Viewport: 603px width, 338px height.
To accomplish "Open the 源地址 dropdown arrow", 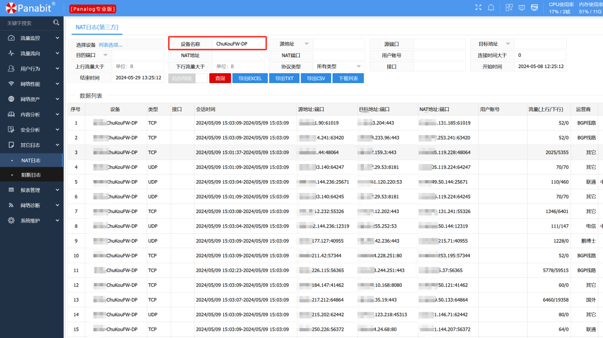I will coord(307,44).
